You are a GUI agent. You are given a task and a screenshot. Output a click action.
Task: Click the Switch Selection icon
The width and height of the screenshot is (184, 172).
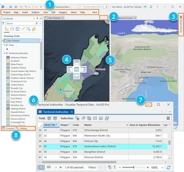point(89,118)
